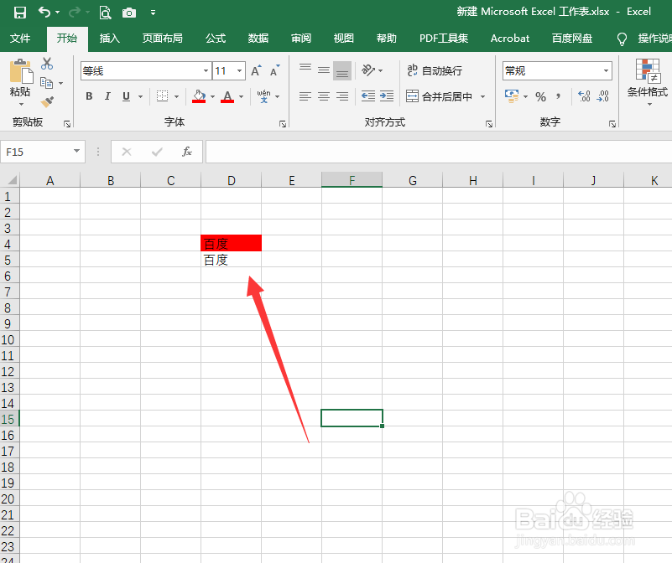Click into the formula bar
This screenshot has width=672, height=563.
tap(439, 152)
